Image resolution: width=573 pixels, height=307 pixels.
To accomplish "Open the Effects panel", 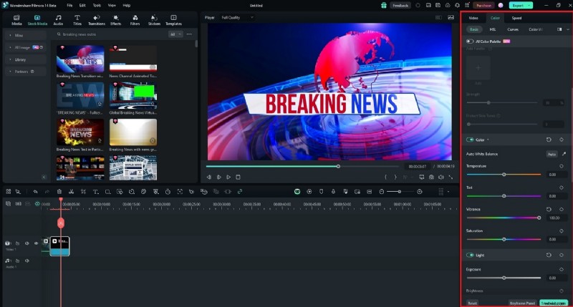I will click(x=116, y=20).
